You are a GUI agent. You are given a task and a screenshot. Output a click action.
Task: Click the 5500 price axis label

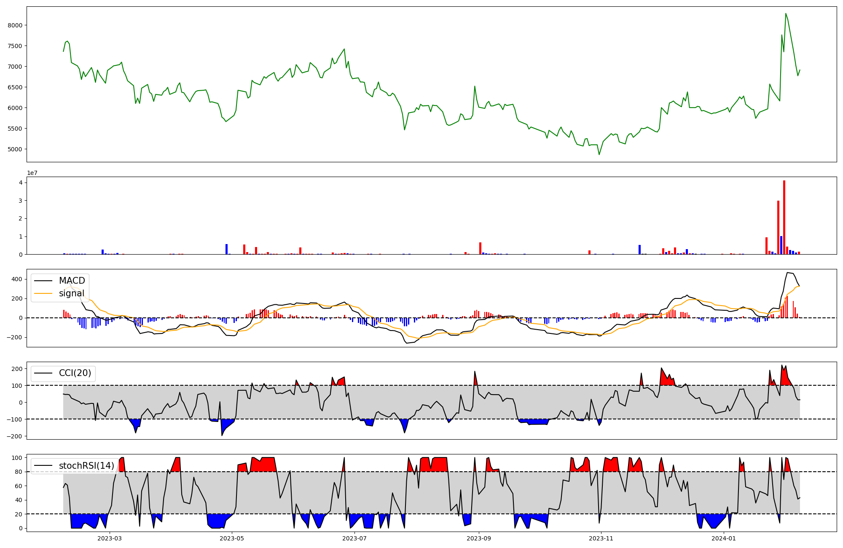coord(15,129)
